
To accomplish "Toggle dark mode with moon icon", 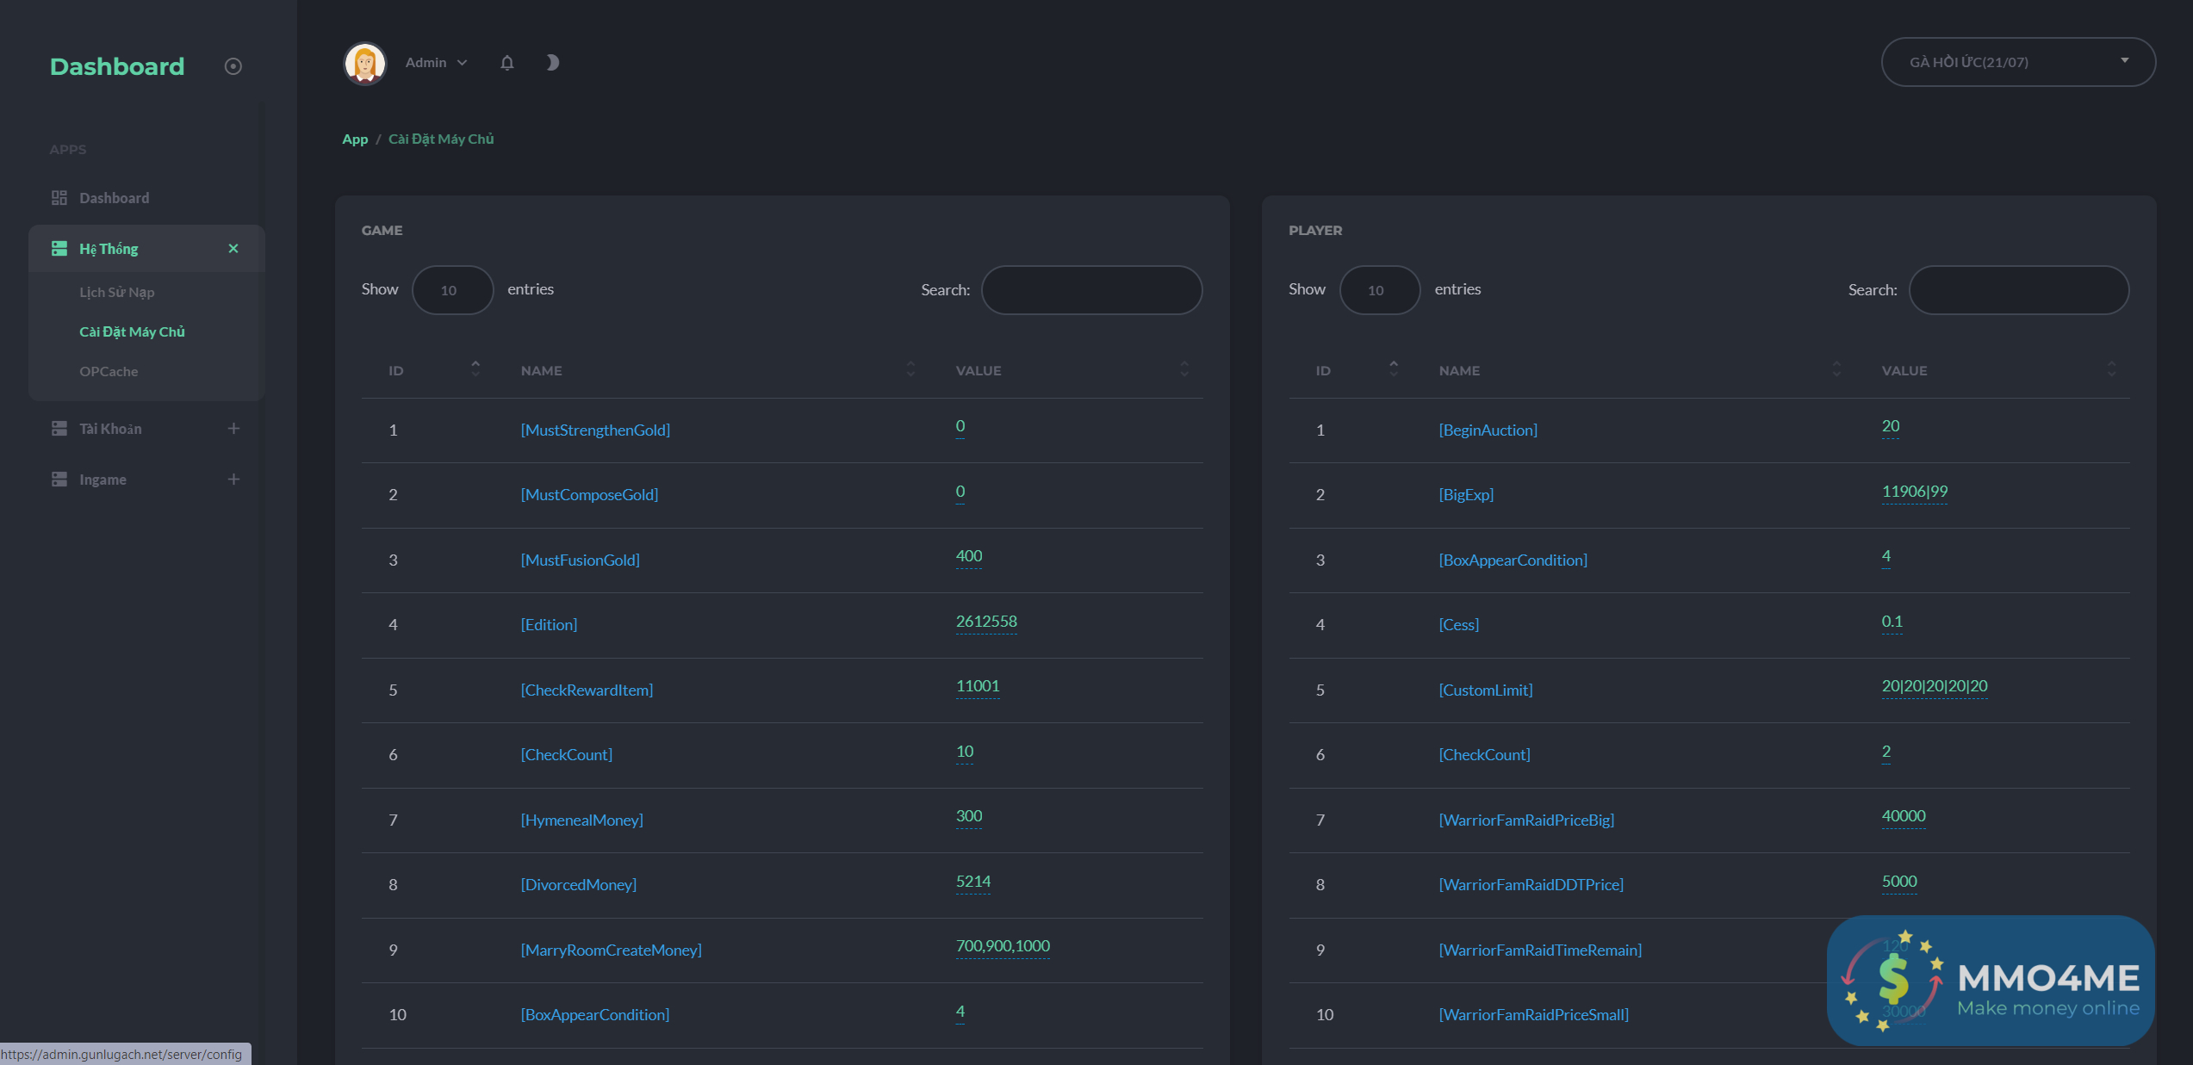I will (x=552, y=63).
